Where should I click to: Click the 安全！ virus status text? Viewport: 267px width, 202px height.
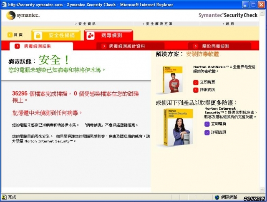coord(54,60)
